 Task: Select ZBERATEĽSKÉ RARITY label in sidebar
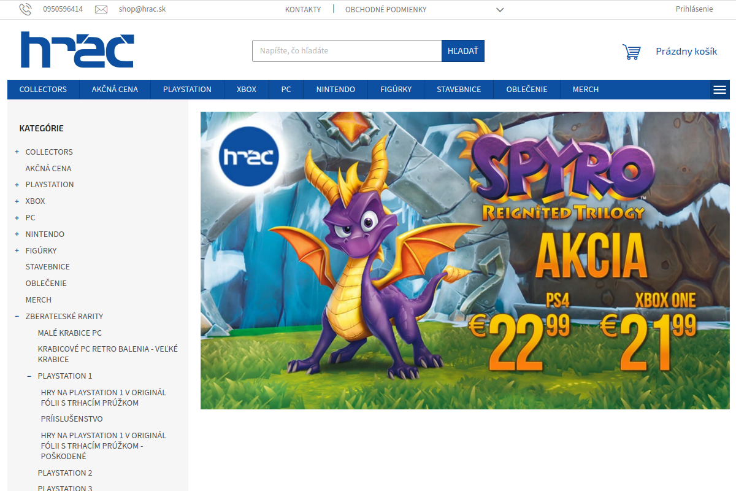(x=64, y=317)
